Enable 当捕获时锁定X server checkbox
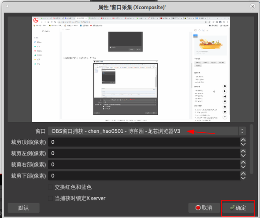 point(50,198)
